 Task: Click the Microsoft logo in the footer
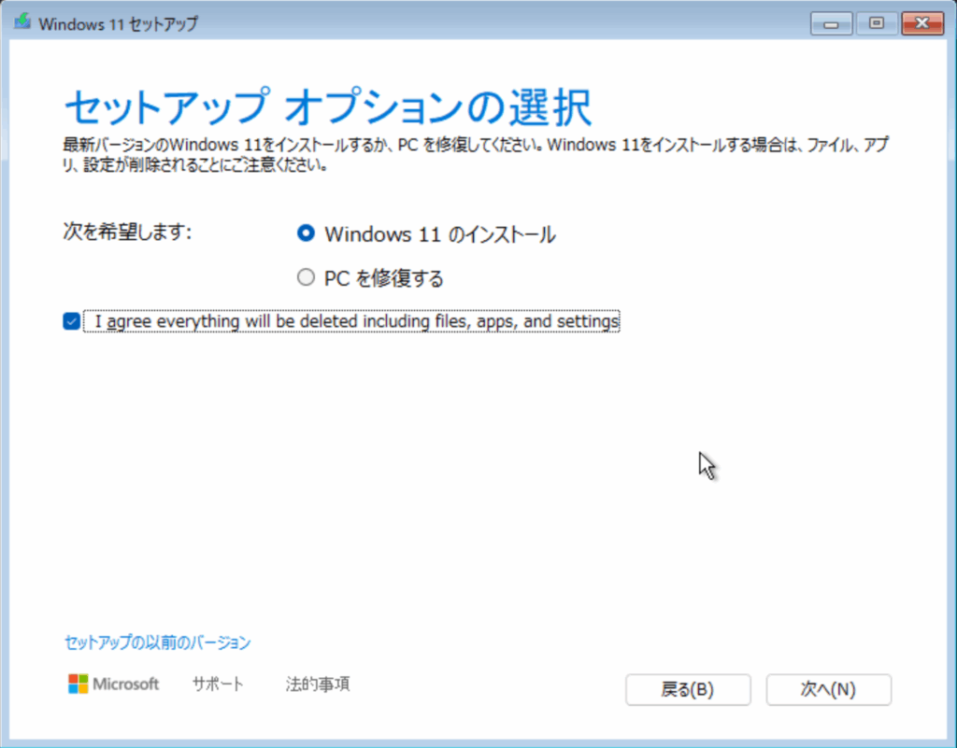click(113, 684)
